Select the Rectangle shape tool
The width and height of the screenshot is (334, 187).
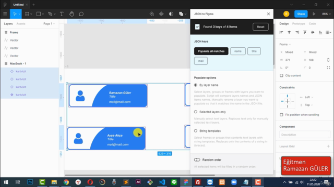[39, 14]
